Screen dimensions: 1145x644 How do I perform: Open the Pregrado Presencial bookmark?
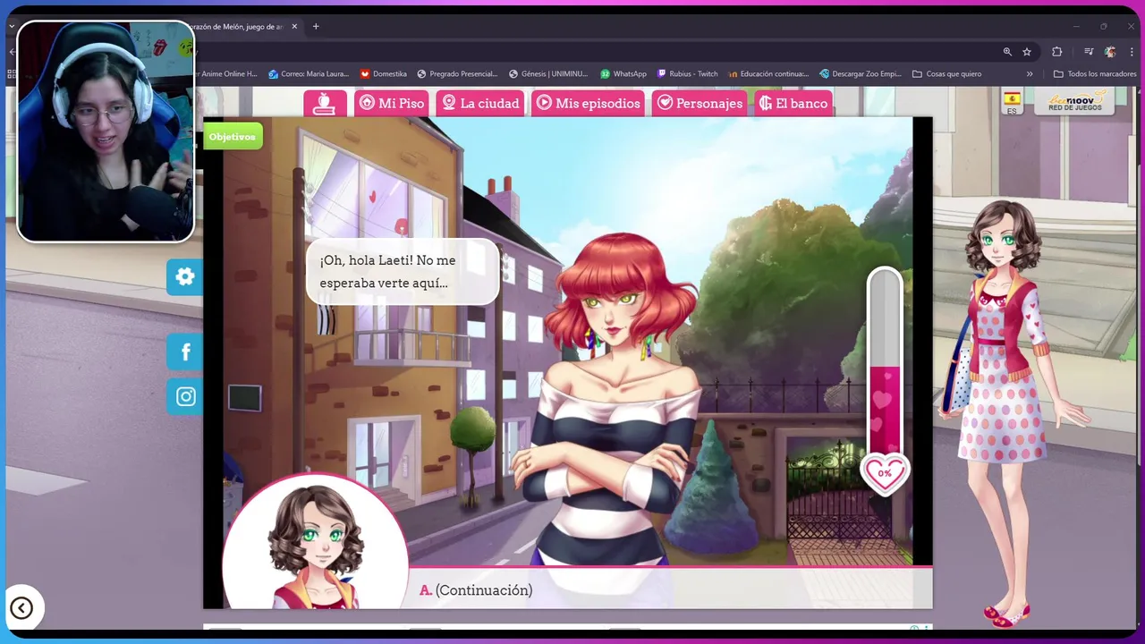[457, 74]
